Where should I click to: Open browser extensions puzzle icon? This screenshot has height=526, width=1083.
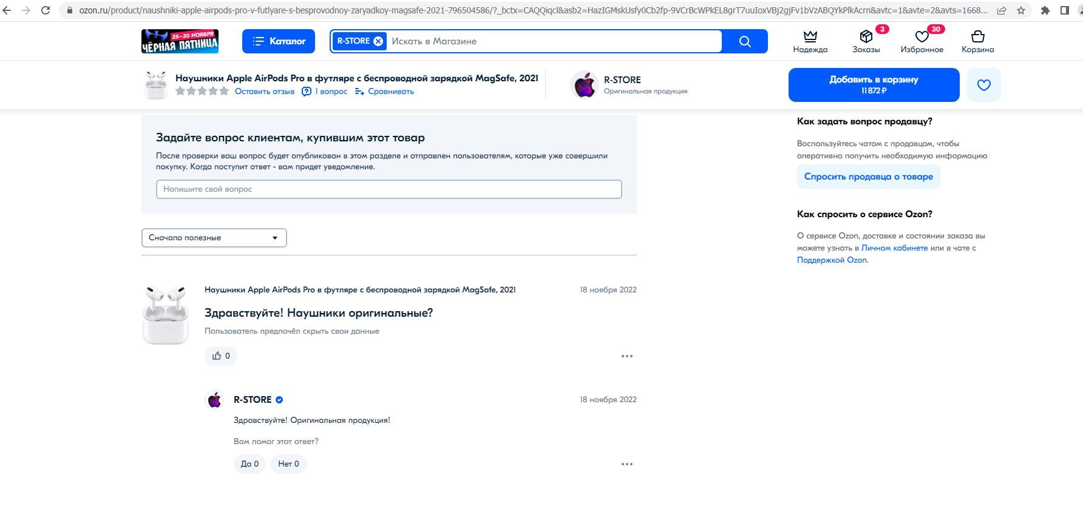click(x=1045, y=10)
